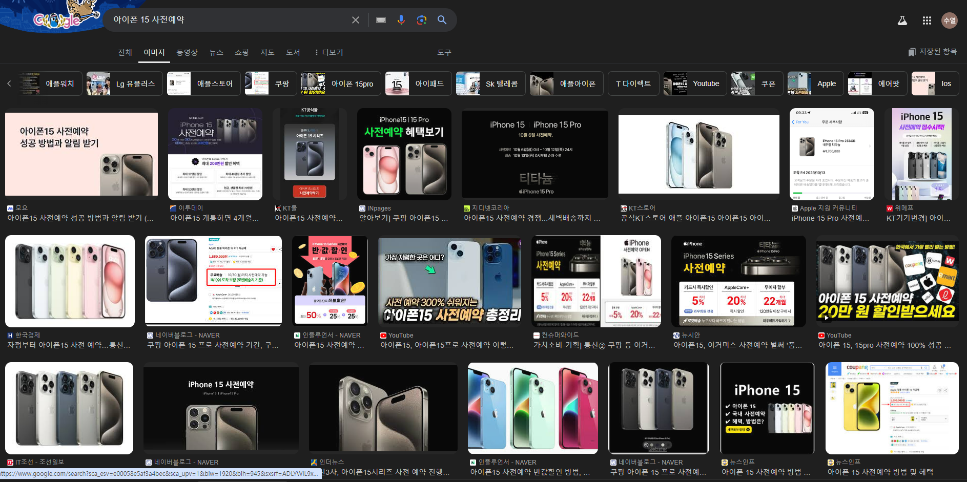Filter by the 에어팟 chip
The height and width of the screenshot is (482, 967).
pos(877,83)
